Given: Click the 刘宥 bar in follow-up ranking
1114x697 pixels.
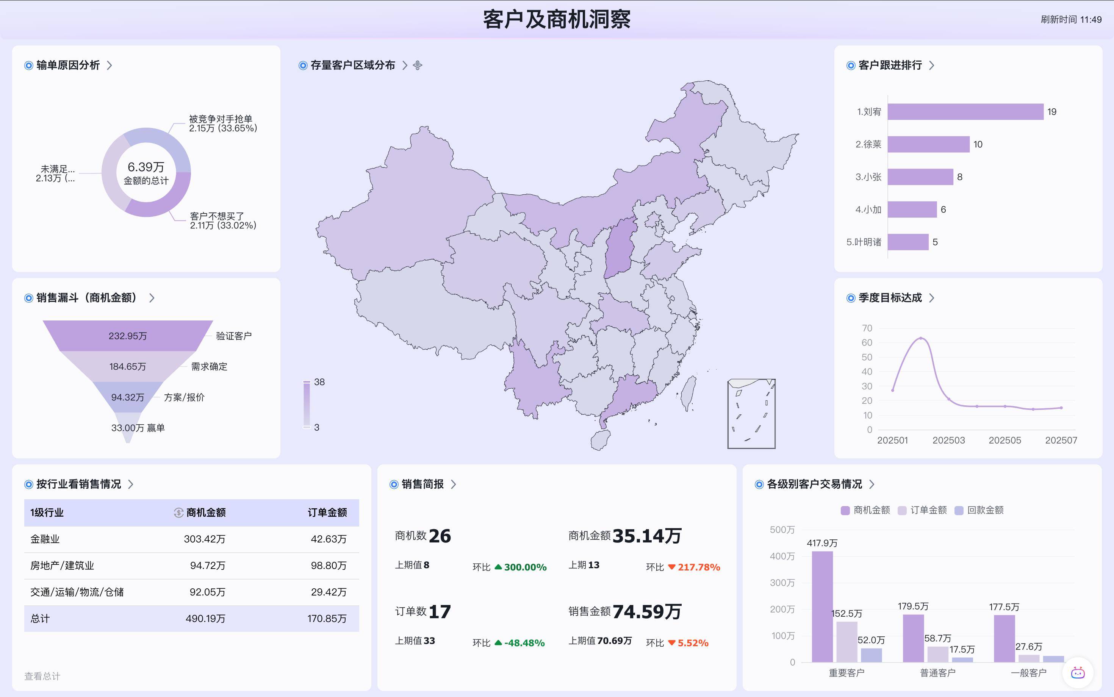Looking at the screenshot, I should click(965, 112).
